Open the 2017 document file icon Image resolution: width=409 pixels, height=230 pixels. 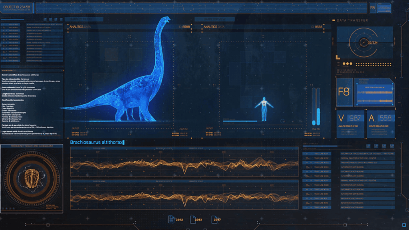coord(212,219)
